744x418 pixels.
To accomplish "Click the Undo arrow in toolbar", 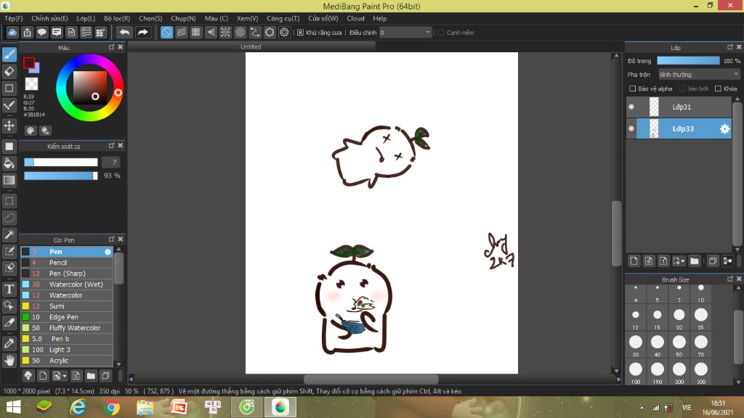I will tap(124, 32).
